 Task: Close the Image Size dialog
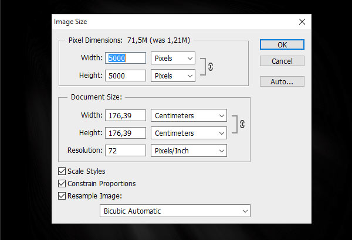302,21
